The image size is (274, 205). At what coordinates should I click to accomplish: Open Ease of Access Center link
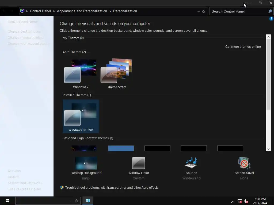click(x=24, y=189)
